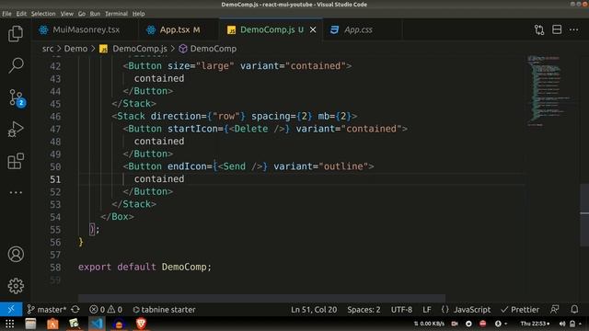Click the volume icon in system tray
Viewport: 589px width, 331px height.
tap(562, 324)
